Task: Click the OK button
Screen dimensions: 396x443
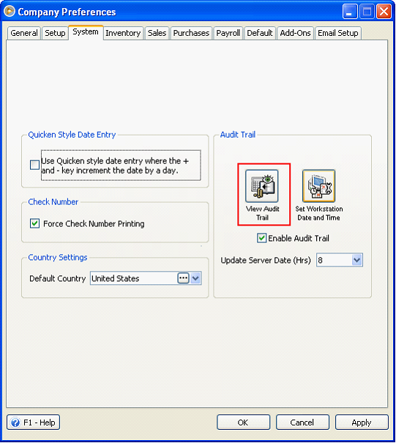Action: click(243, 422)
